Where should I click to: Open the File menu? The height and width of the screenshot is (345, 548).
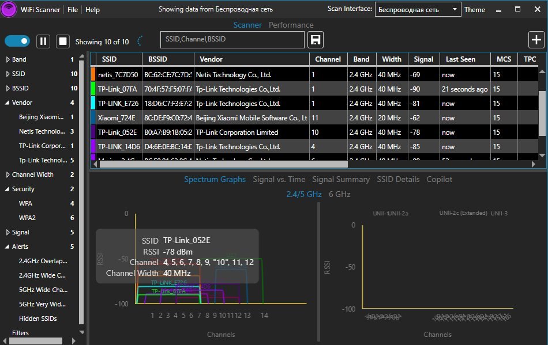73,10
